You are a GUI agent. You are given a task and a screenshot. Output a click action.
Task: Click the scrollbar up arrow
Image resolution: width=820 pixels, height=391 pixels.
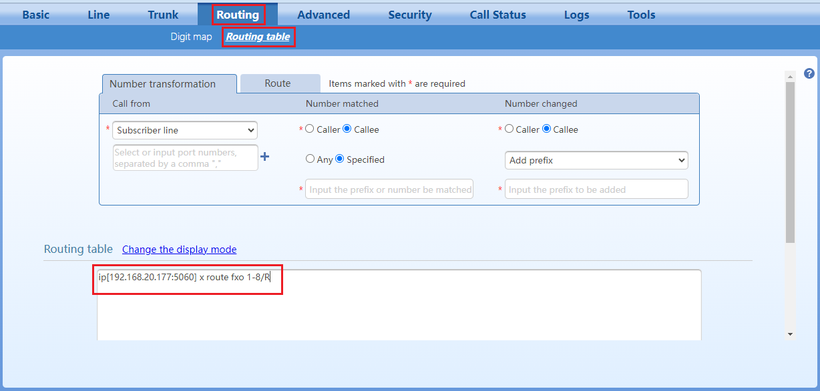click(790, 76)
